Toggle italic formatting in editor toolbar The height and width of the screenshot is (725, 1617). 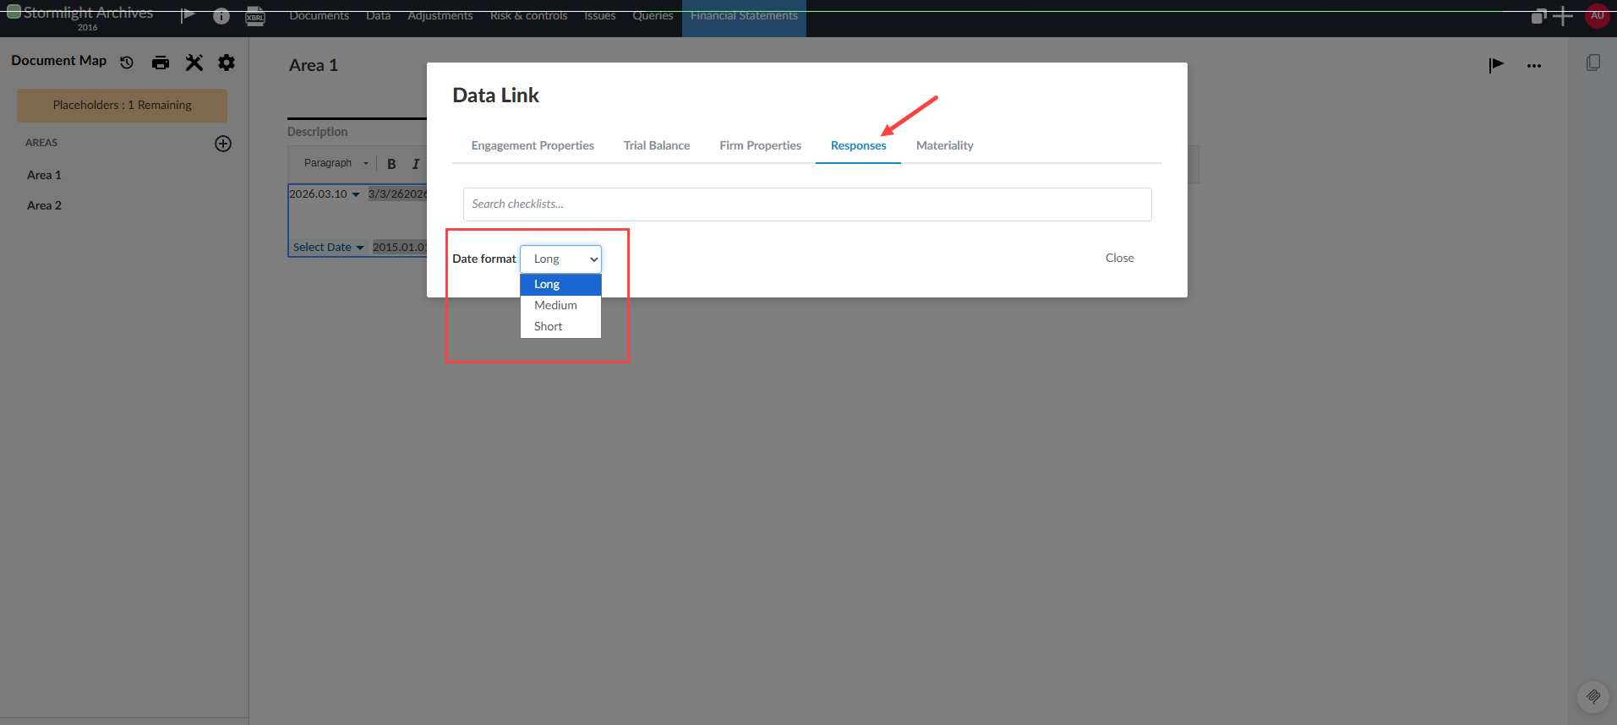(x=416, y=164)
